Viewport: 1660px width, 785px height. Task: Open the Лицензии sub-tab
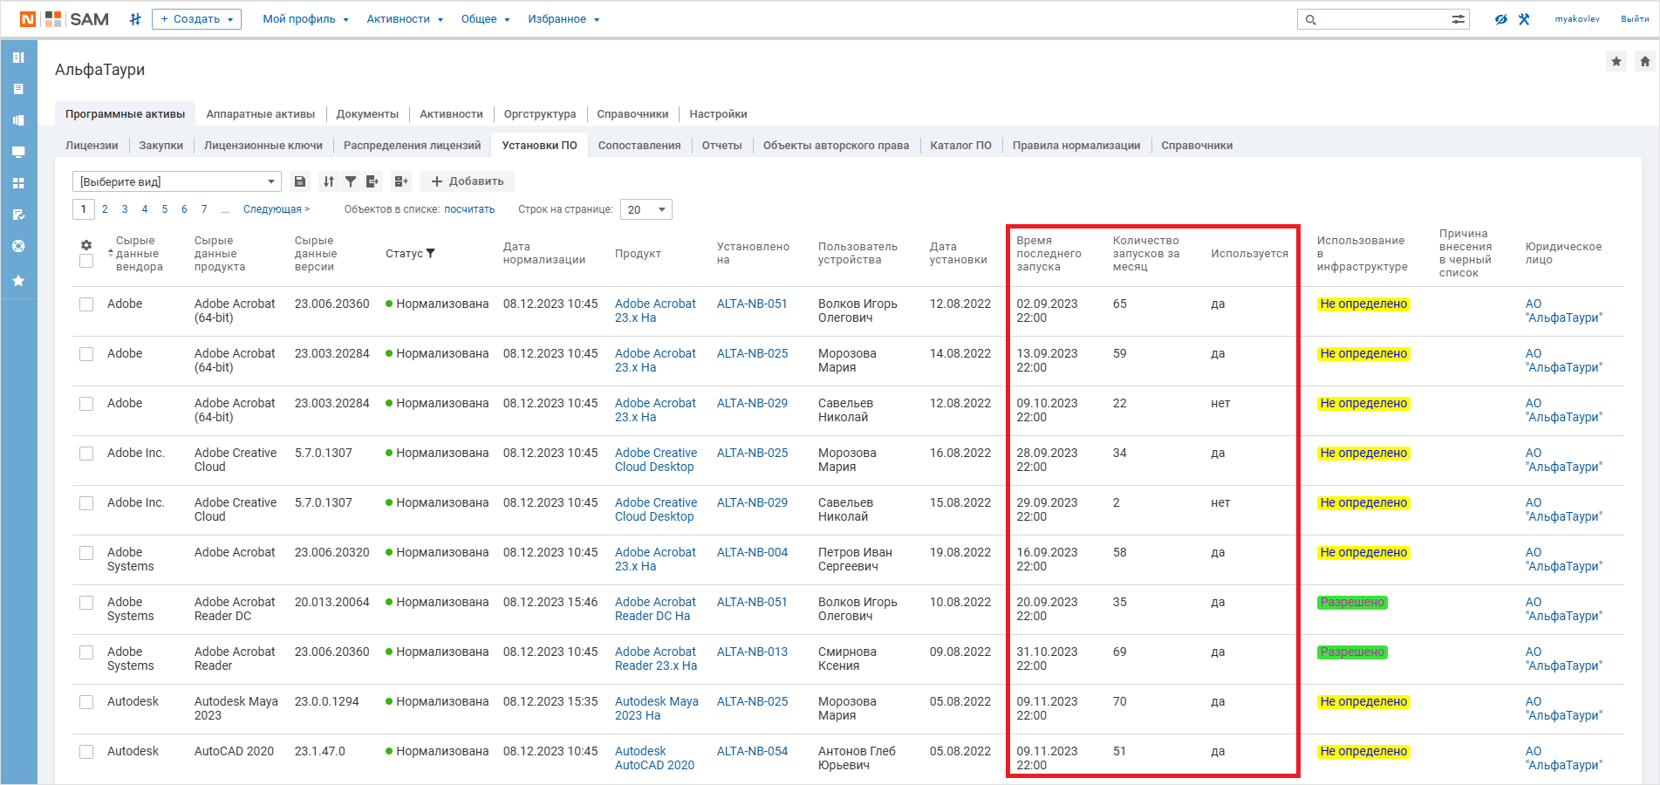click(x=92, y=146)
